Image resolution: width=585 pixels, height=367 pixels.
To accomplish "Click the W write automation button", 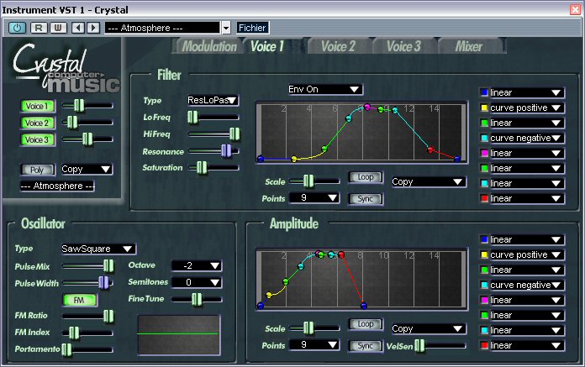I will [58, 28].
